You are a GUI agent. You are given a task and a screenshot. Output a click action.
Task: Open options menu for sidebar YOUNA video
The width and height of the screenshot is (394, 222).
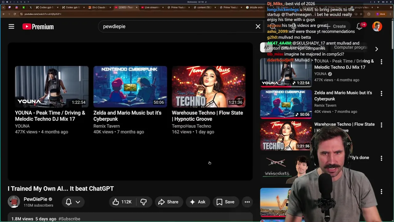point(381,62)
